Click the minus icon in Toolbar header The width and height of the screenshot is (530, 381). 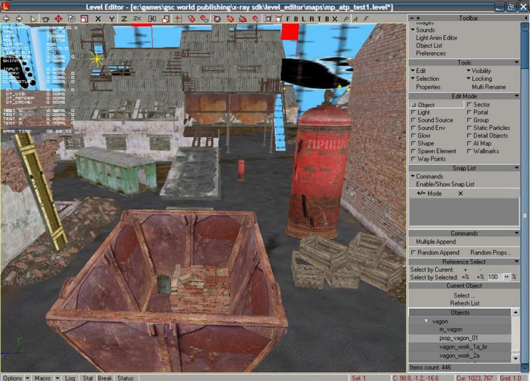pos(412,19)
